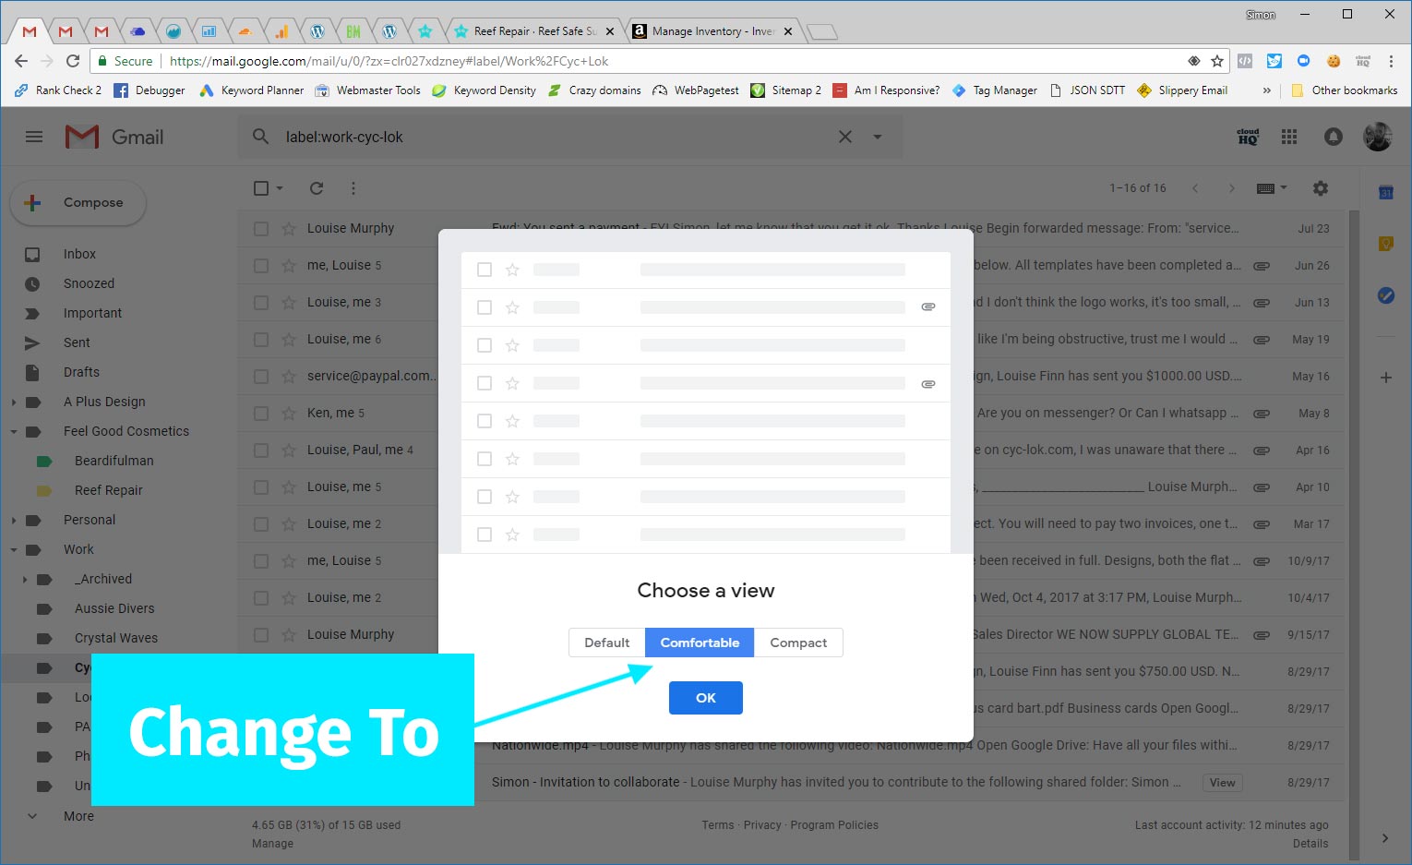Switch to Manage Inventory browser tab

[711, 31]
